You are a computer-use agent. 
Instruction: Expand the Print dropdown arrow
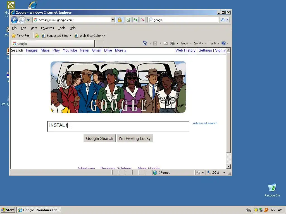[x=177, y=43]
